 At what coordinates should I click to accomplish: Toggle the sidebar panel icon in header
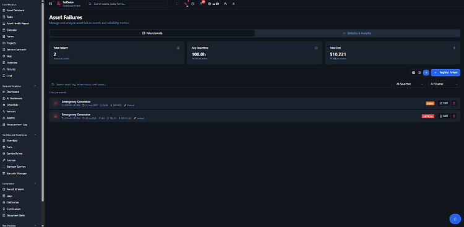(x=50, y=4)
